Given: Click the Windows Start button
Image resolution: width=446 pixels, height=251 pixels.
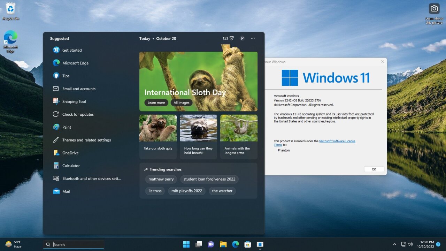Looking at the screenshot, I should click(186, 244).
